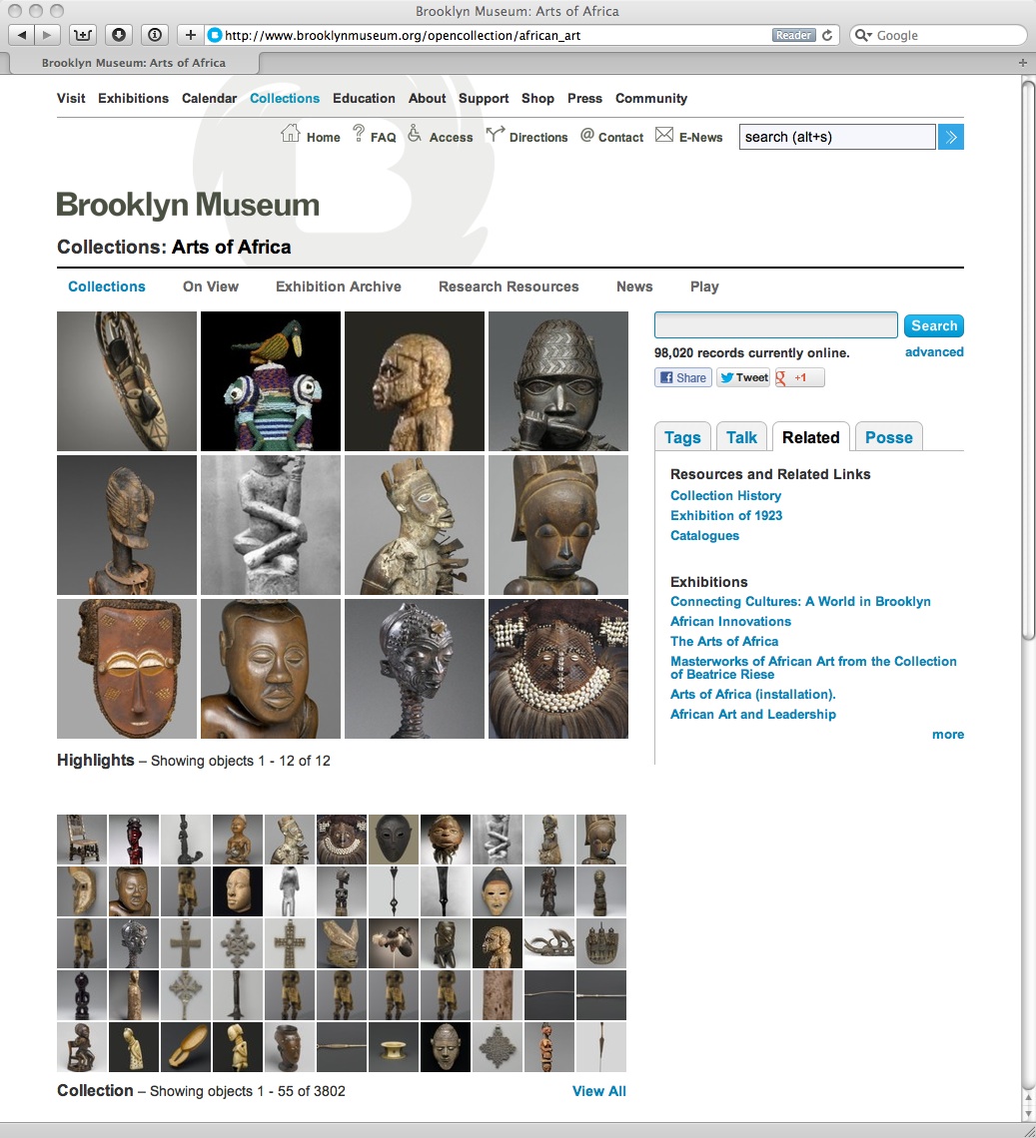Open the wooden chair collection thumbnail
Image resolution: width=1036 pixels, height=1138 pixels.
point(81,839)
